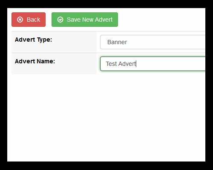Click the circled X icon on Back button
This screenshot has height=170, width=213.
[20, 20]
